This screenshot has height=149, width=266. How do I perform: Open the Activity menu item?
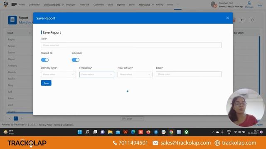click(160, 5)
